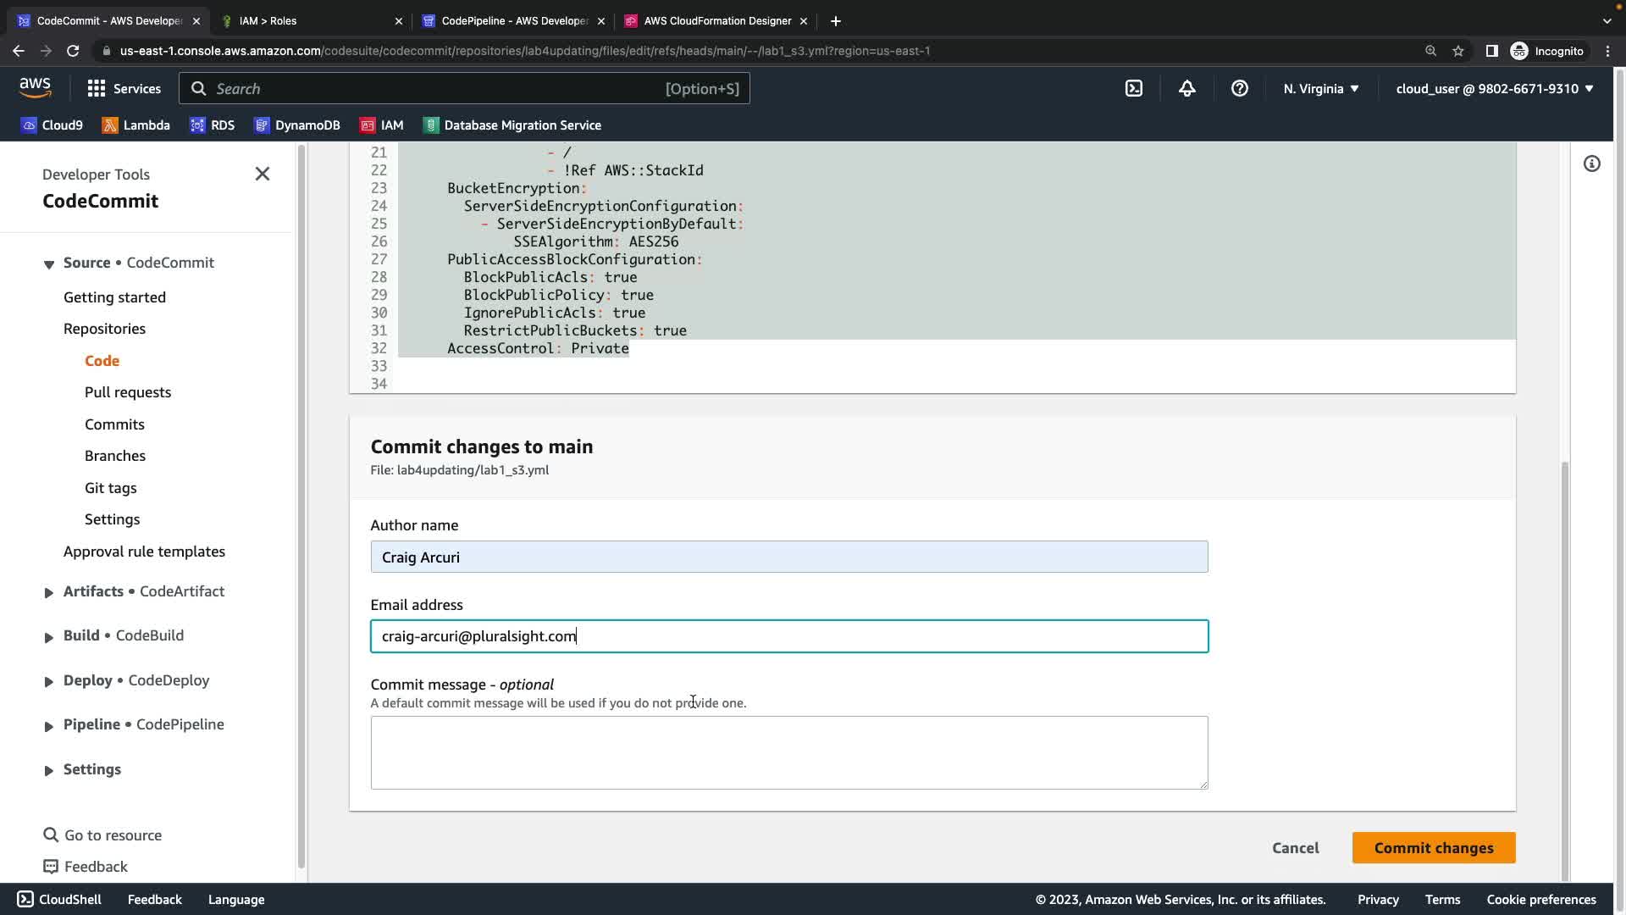
Task: Open the notifications bell
Action: point(1186,88)
